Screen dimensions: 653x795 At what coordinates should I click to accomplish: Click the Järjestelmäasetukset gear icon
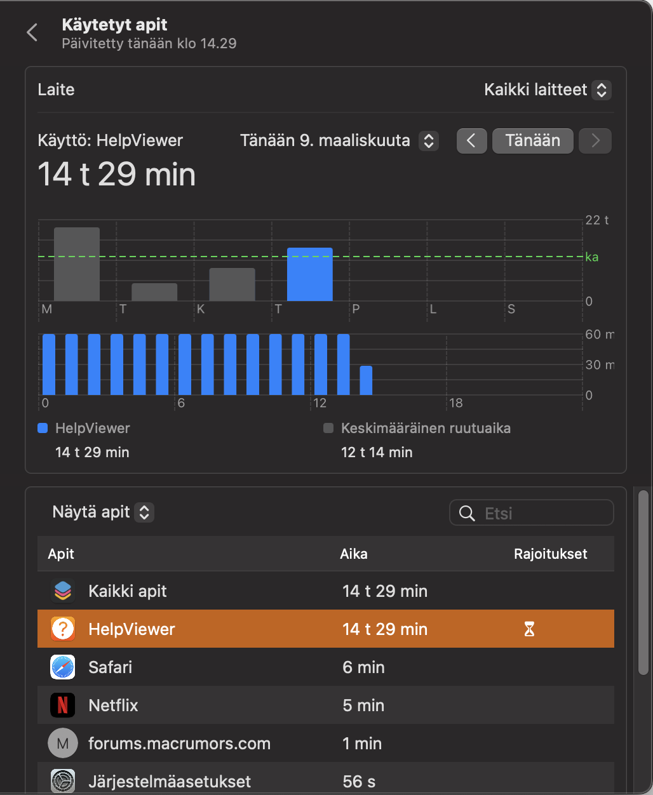click(x=62, y=781)
